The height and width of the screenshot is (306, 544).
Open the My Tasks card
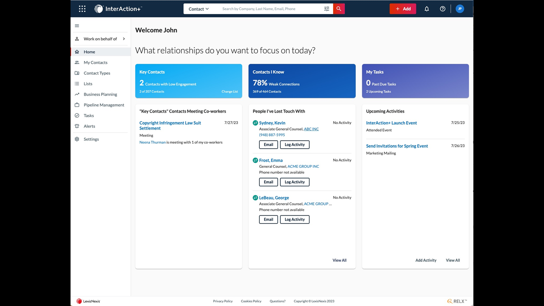(x=415, y=81)
